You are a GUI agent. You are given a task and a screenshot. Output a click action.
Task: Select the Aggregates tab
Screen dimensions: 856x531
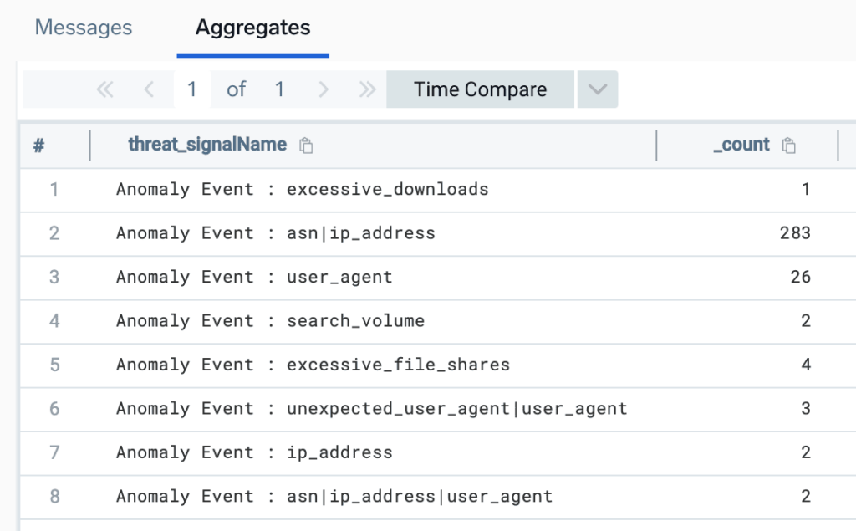click(x=252, y=28)
